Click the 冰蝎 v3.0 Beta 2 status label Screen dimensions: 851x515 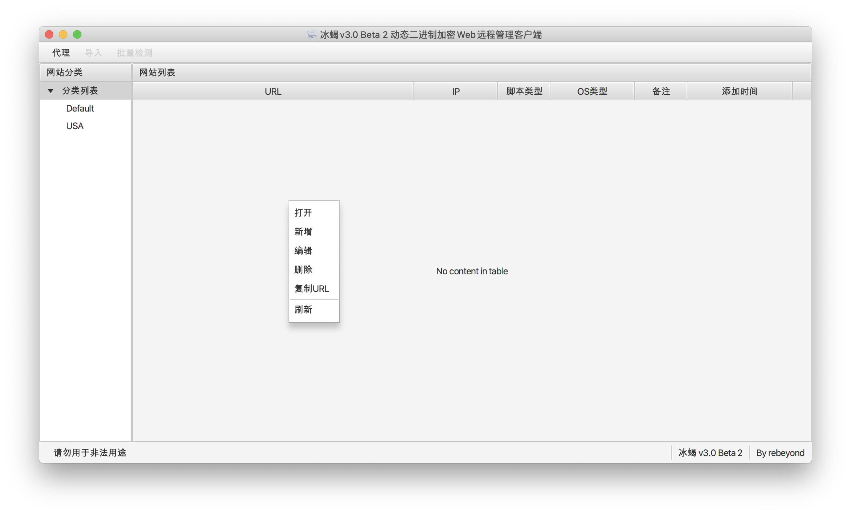(x=710, y=453)
